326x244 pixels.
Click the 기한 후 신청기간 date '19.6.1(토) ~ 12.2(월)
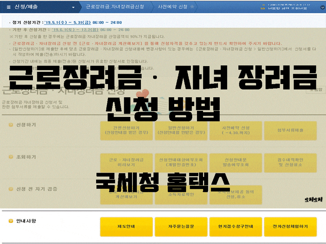75,30
